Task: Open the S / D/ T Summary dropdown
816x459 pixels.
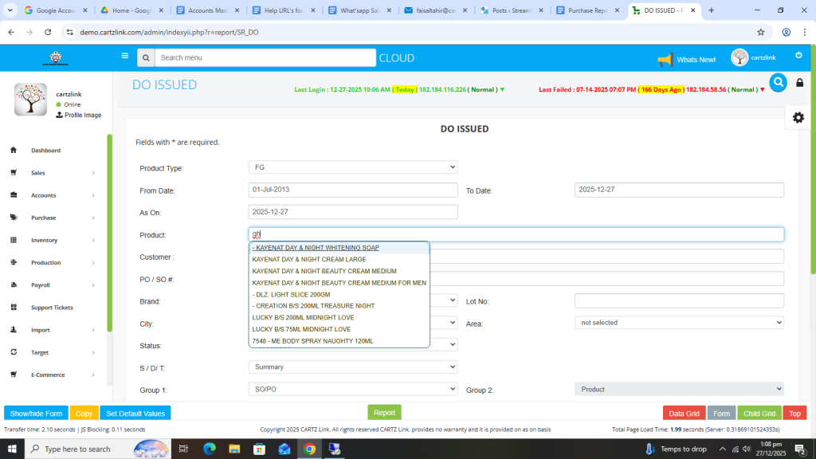Action: (x=353, y=367)
